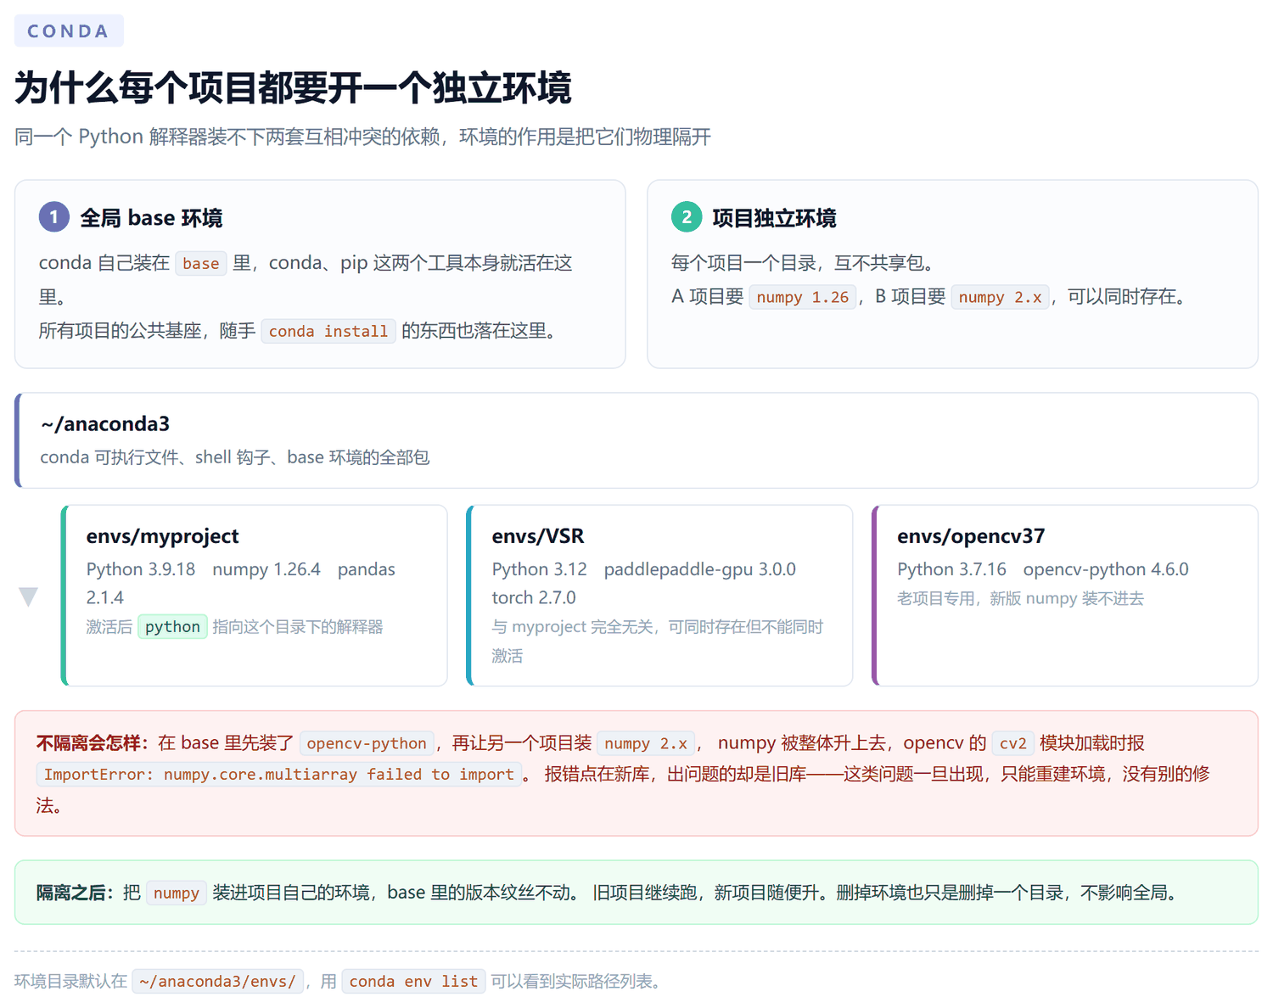Image resolution: width=1273 pixels, height=1008 pixels.
Task: Click the 'base' code chip in card 1
Action: (201, 264)
